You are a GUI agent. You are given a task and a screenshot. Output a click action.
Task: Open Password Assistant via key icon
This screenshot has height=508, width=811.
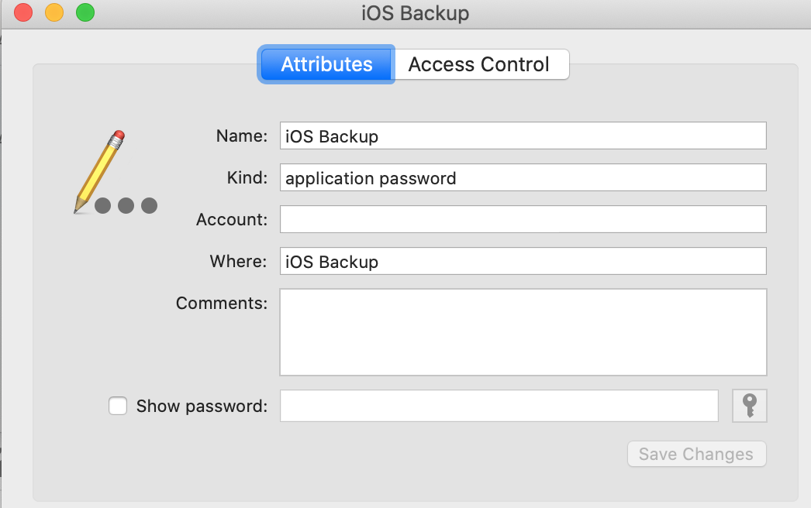(749, 406)
